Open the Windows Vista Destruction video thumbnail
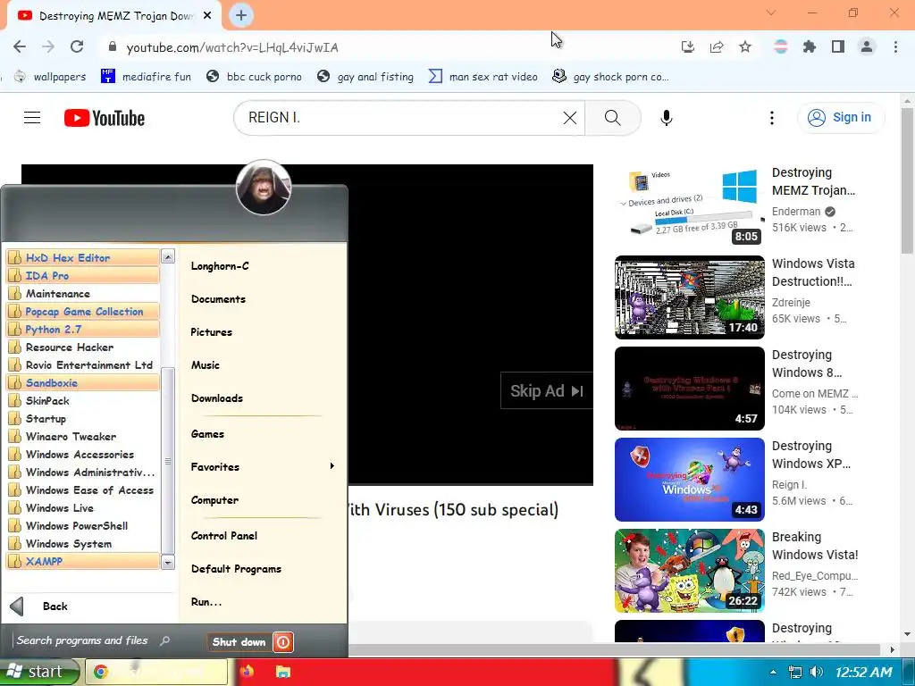 [690, 297]
